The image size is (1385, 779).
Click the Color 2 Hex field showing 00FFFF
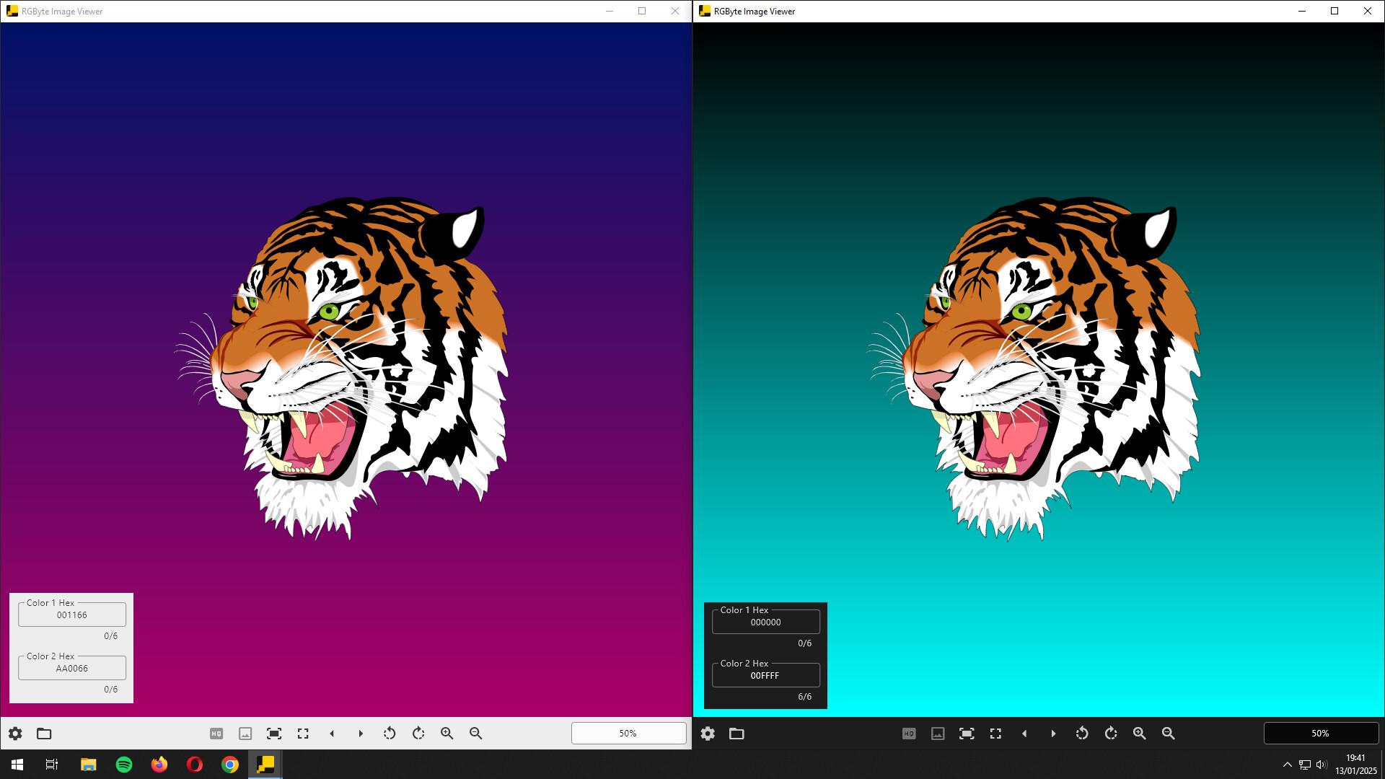point(765,674)
